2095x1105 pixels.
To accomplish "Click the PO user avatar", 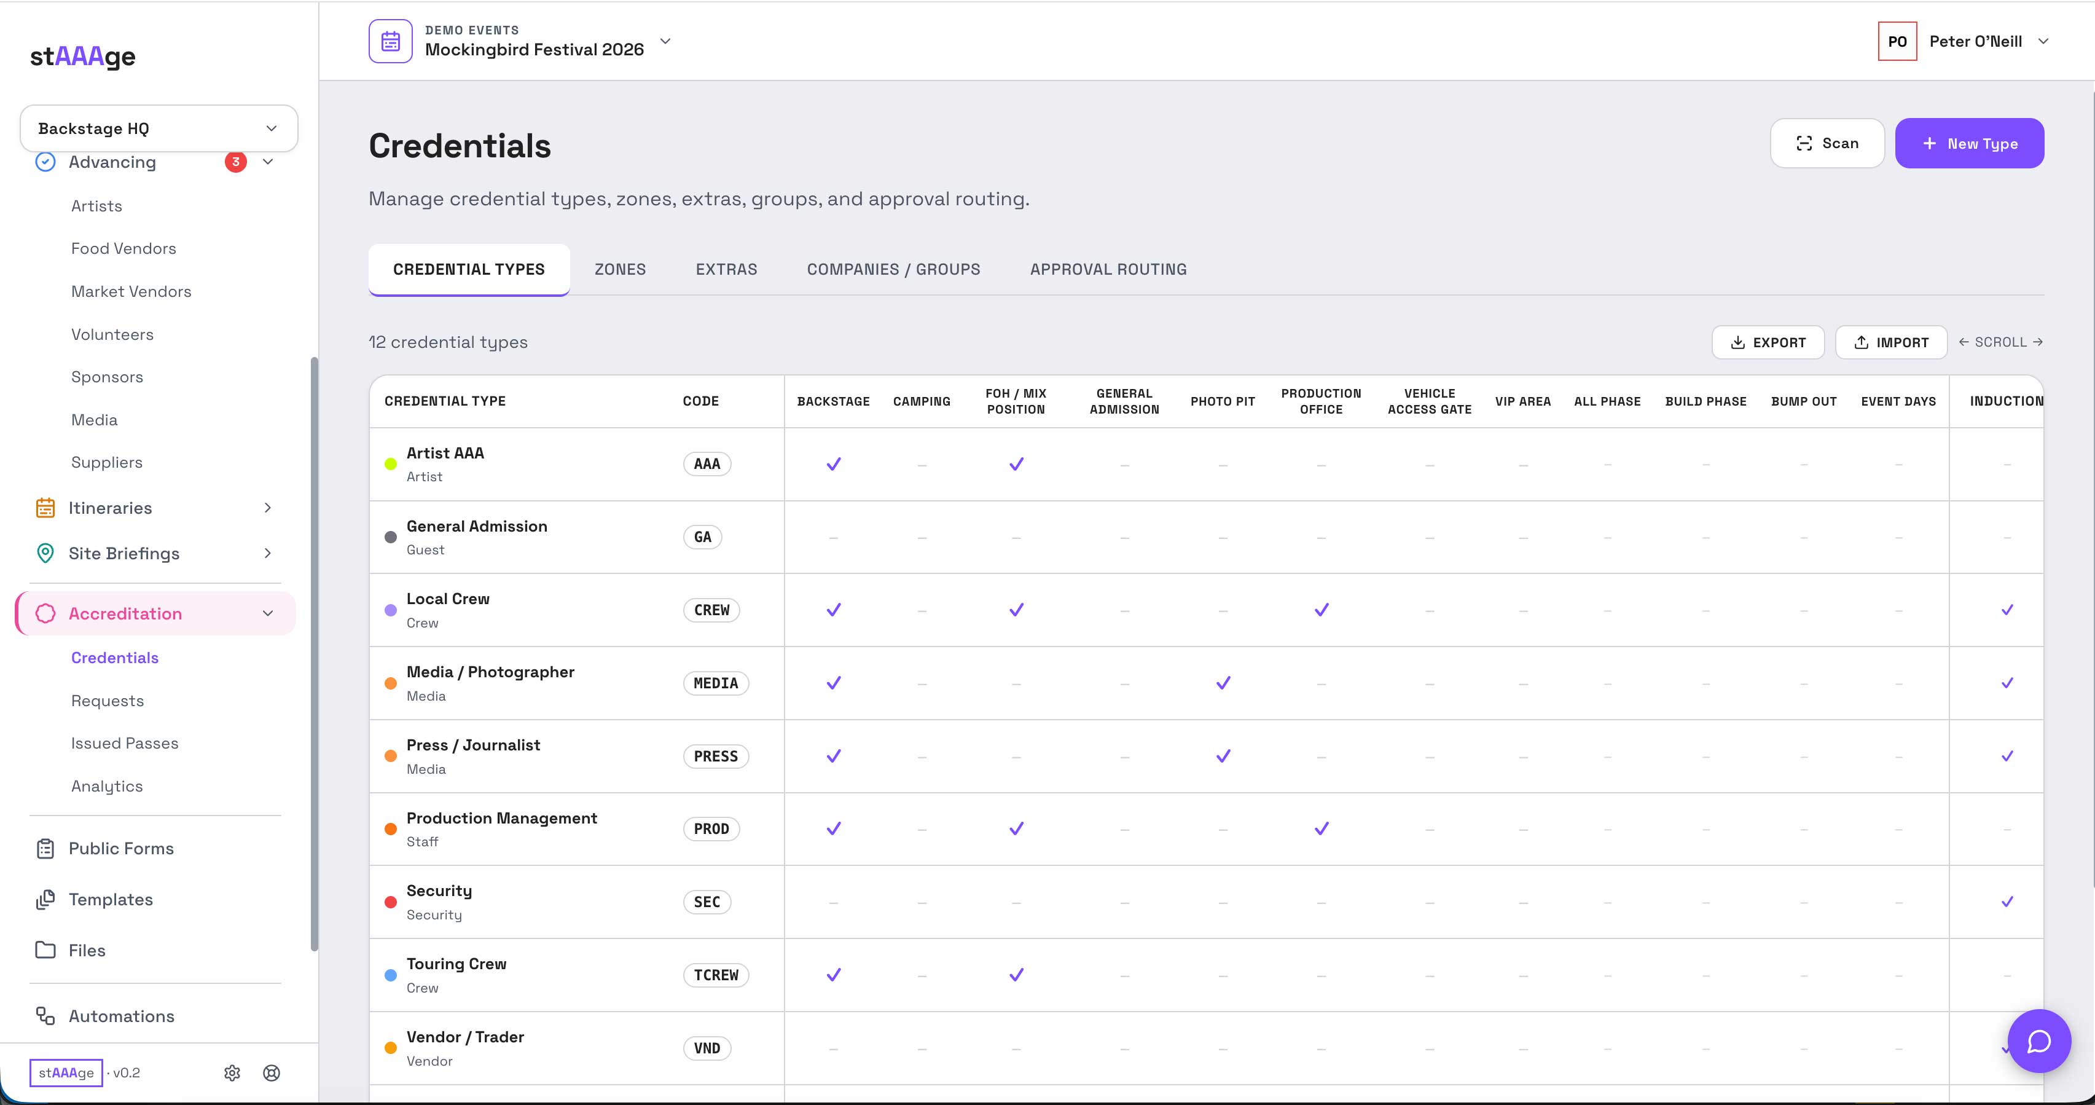I will (x=1897, y=42).
